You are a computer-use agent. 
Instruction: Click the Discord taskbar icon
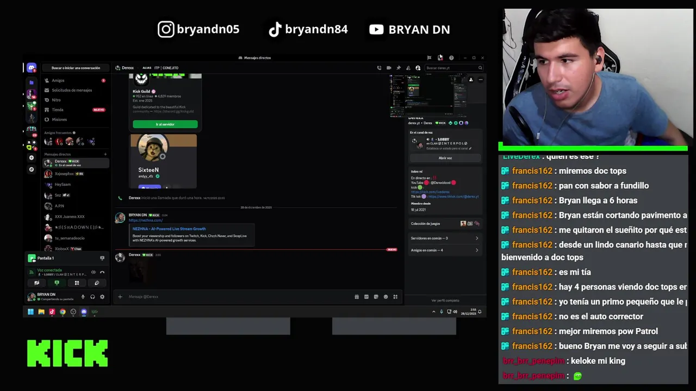pos(84,312)
